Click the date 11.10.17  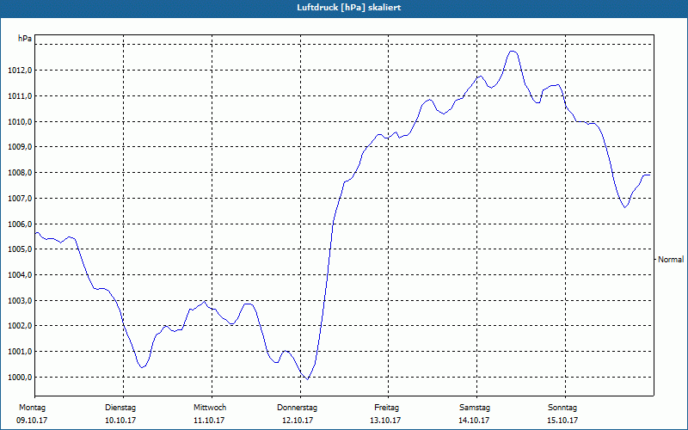209,421
